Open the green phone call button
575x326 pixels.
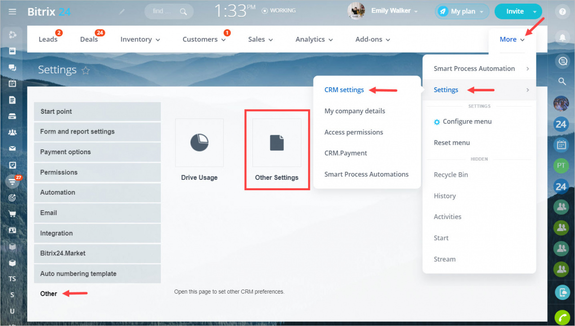coord(562,317)
